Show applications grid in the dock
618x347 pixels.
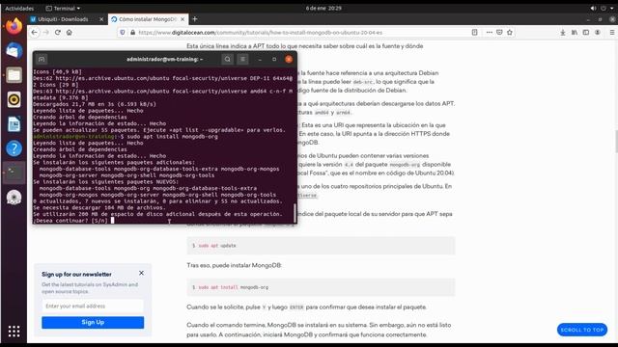pyautogui.click(x=14, y=332)
